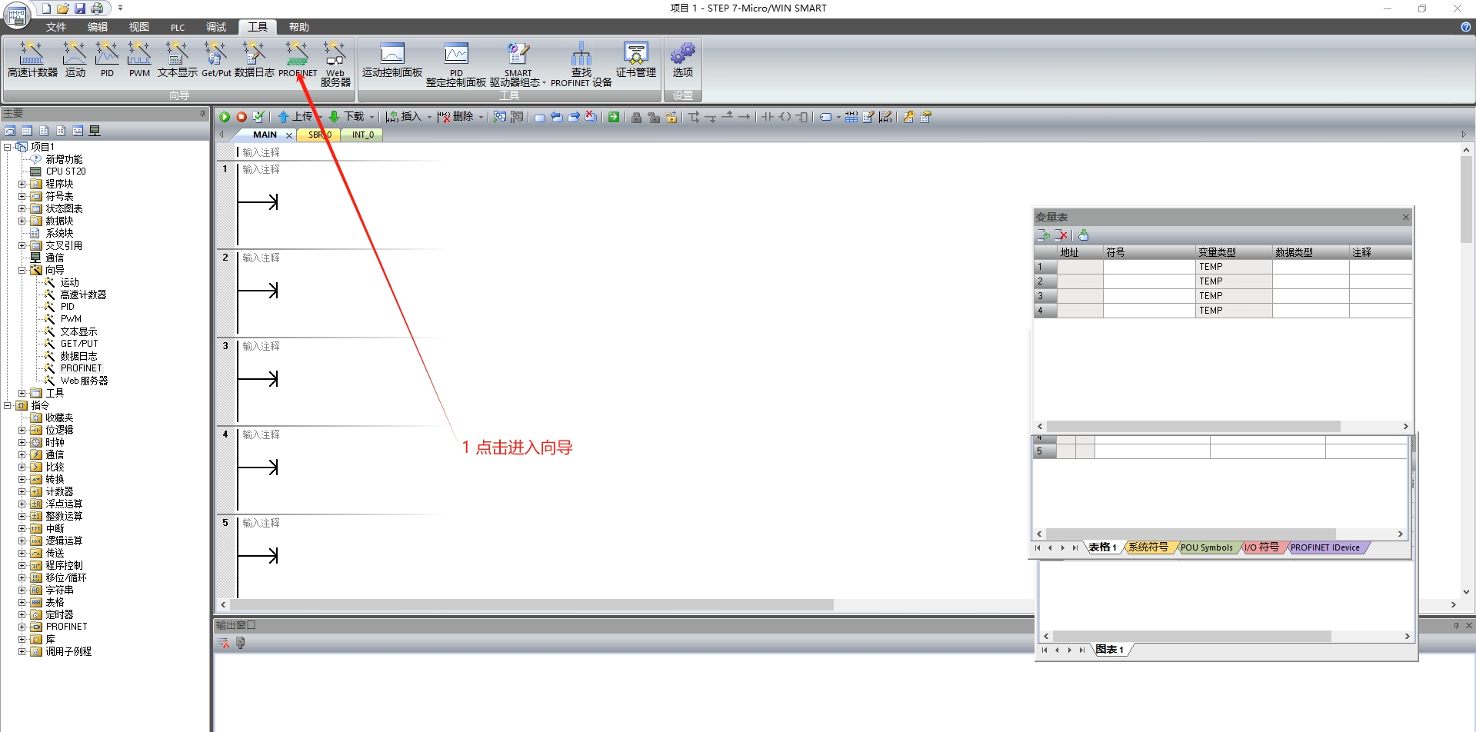Screen dimensions: 1476x732
Task: Toggle the pin on the 主要 panel
Action: (202, 114)
